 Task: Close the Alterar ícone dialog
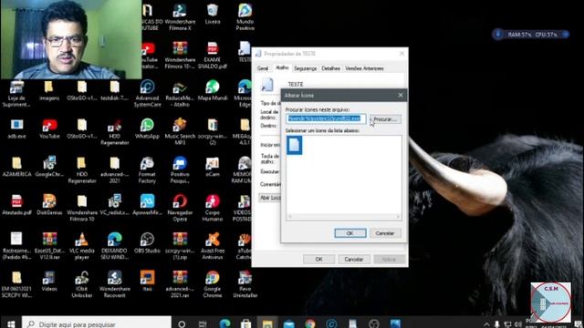click(401, 95)
